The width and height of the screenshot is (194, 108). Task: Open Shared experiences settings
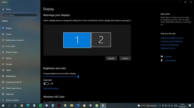pyautogui.click(x=13, y=88)
